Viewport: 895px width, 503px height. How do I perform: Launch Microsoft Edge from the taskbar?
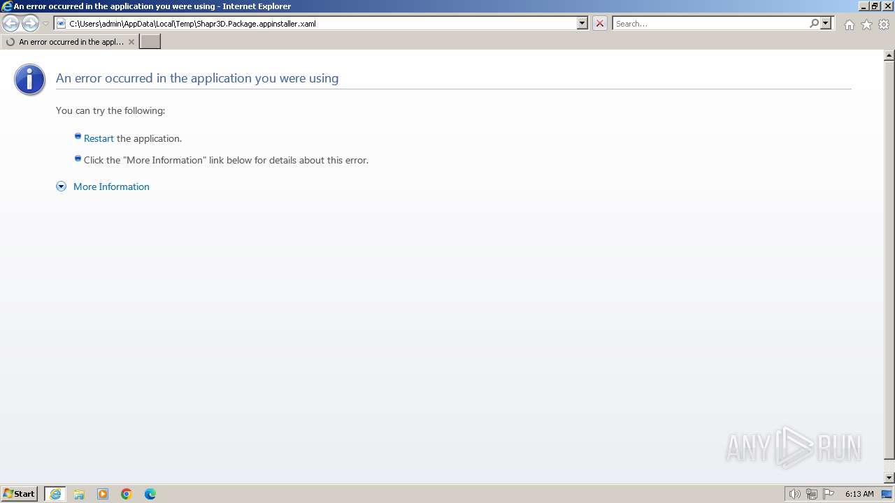[150, 494]
